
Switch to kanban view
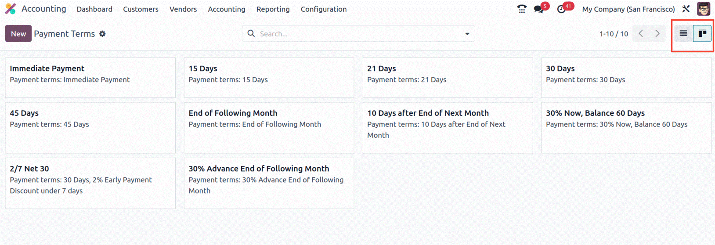point(702,33)
